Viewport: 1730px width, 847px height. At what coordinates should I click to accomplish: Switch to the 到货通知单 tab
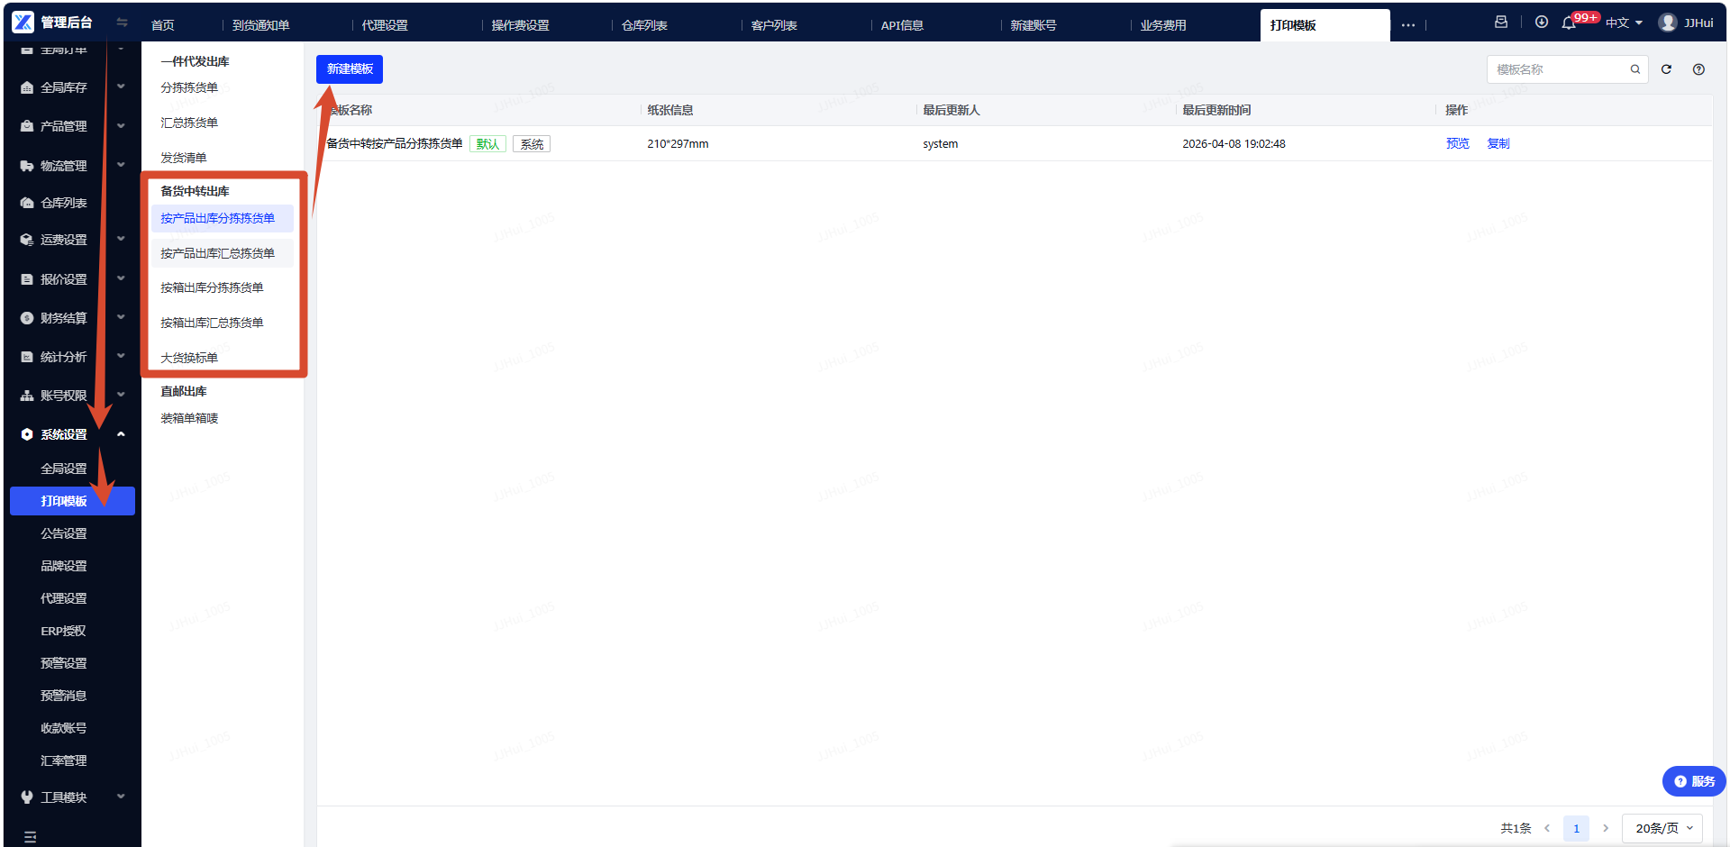261,25
